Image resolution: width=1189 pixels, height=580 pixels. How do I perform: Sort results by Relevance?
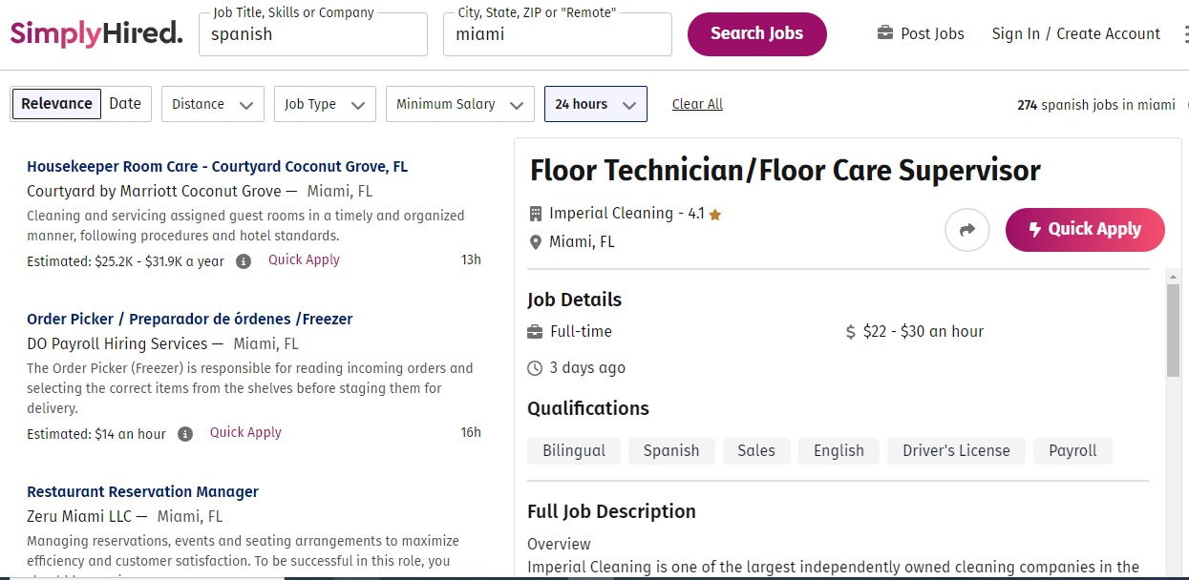(56, 104)
